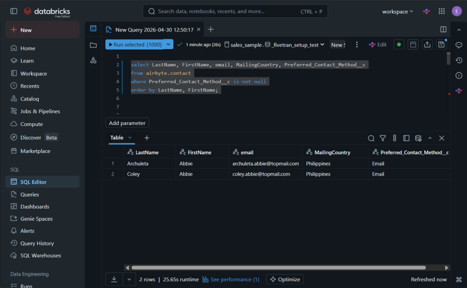Open the version history icon
The height and width of the screenshot is (288, 467).
[459, 60]
